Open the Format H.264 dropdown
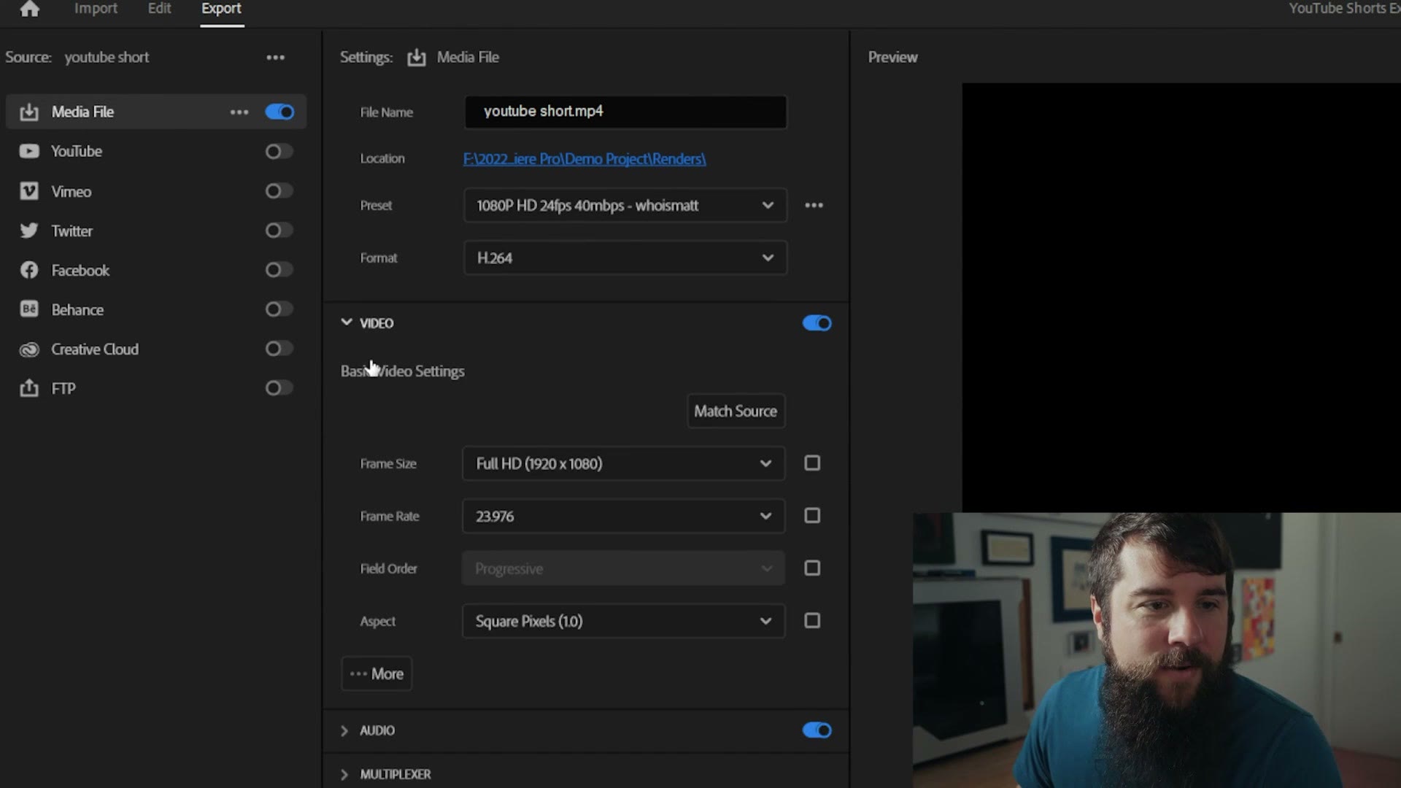 (x=625, y=258)
